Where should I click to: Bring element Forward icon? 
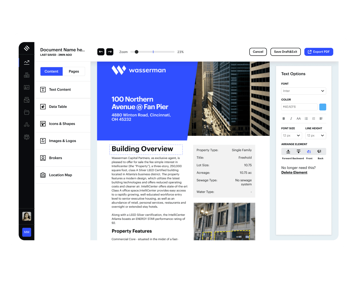[x=288, y=151]
